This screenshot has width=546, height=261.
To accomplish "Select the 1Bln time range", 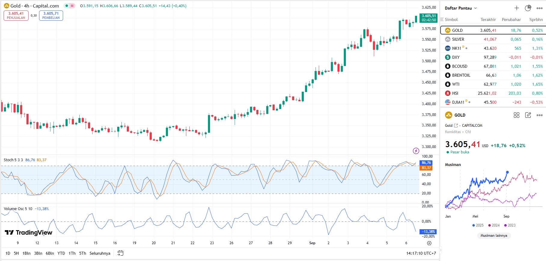I will click(26, 253).
